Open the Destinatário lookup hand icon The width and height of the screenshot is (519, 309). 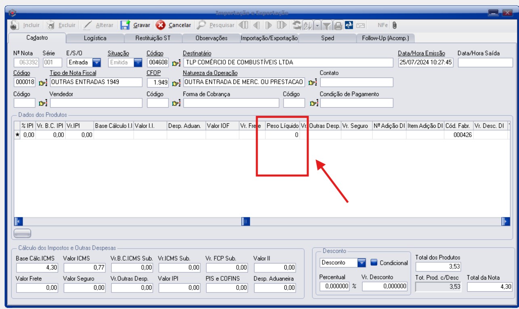177,63
